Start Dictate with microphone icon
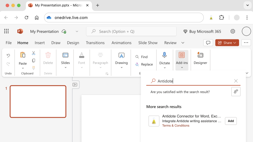 (x=164, y=55)
